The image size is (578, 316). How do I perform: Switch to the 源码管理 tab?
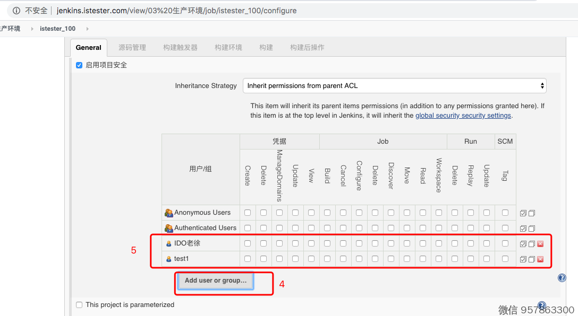[132, 47]
